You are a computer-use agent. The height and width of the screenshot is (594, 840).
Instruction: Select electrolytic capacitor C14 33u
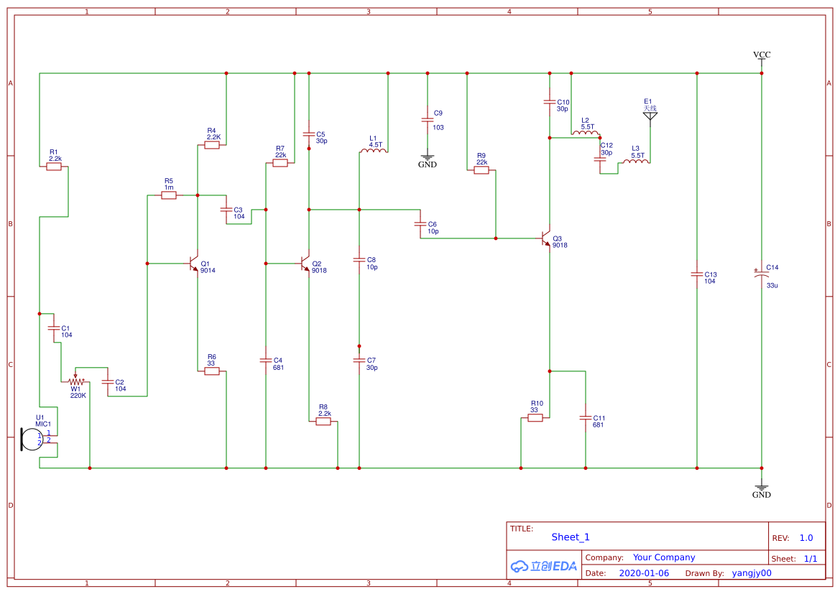pos(761,274)
